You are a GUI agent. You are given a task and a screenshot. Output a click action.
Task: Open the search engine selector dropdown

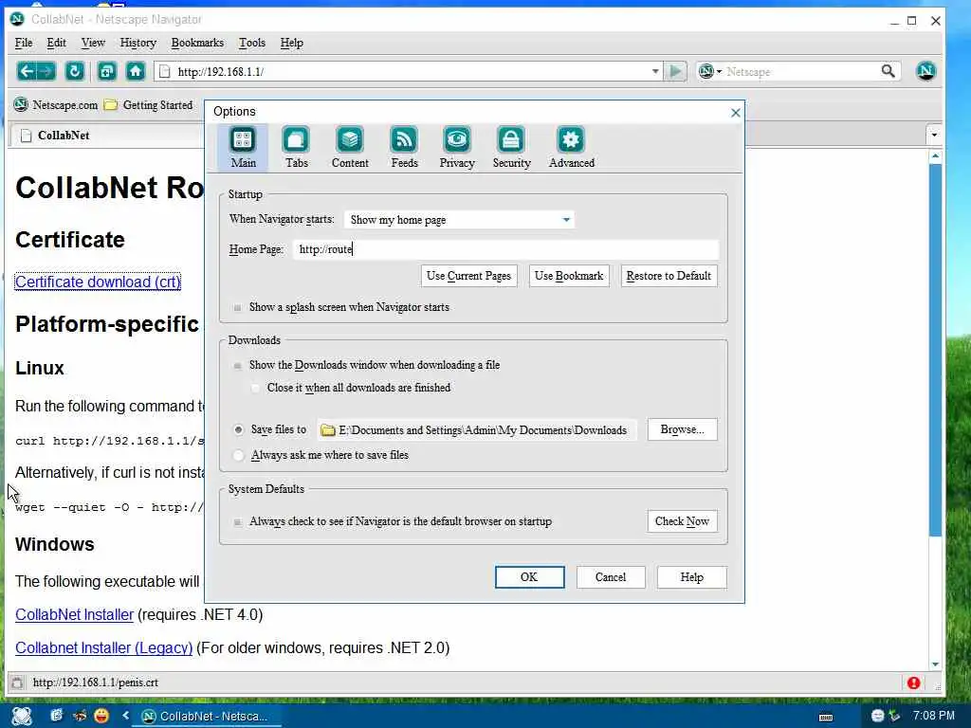[x=710, y=71]
